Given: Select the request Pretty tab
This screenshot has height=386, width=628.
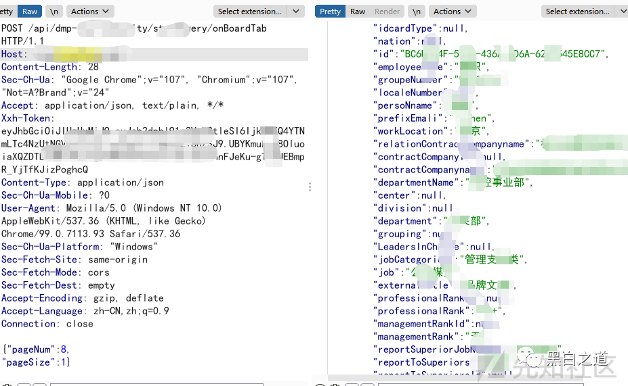Looking at the screenshot, I should pos(5,11).
